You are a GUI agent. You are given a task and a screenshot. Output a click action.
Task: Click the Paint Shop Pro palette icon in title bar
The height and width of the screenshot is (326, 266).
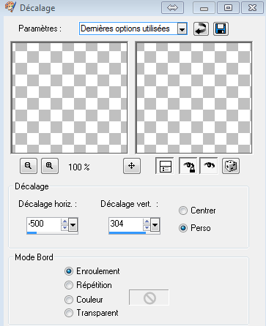(10, 7)
